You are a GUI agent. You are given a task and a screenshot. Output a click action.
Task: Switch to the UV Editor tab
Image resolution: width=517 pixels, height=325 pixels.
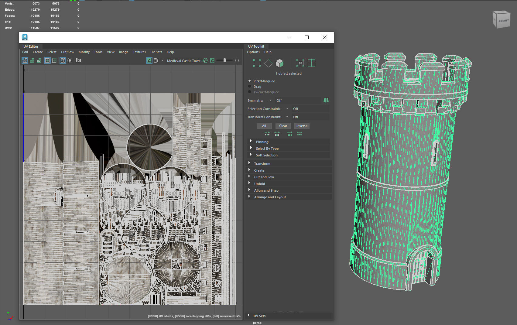click(31, 46)
